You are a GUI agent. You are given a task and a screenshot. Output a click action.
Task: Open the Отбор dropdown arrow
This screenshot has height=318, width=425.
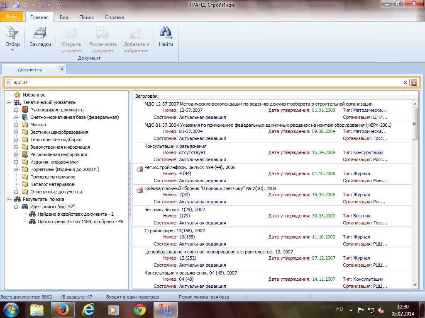tap(12, 50)
